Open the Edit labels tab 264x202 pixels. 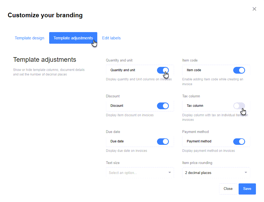tap(111, 38)
